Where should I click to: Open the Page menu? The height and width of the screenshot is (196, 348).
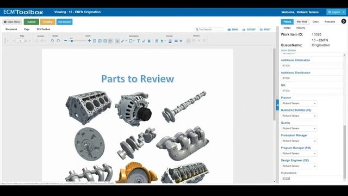pos(27,29)
